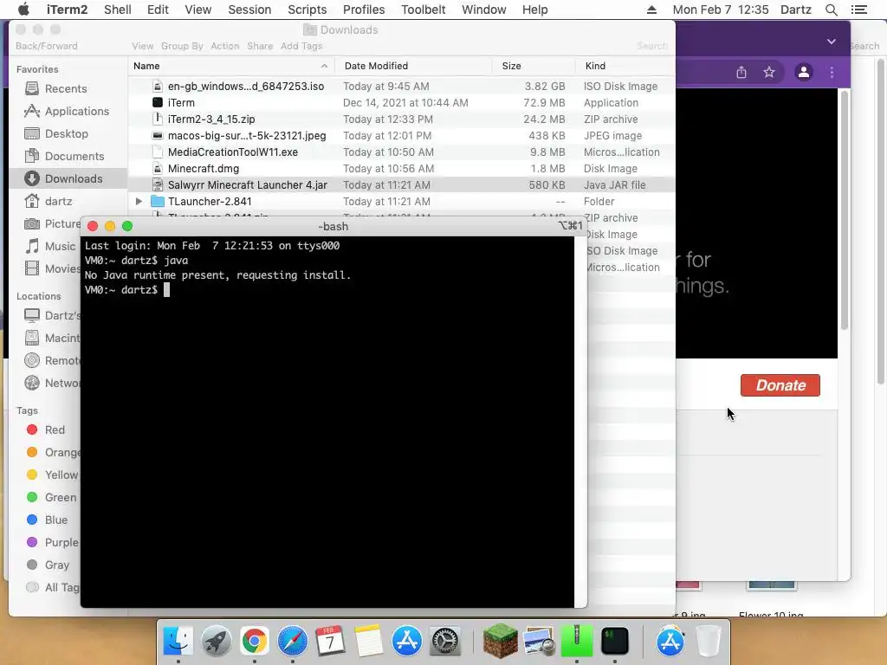Viewport: 887px width, 665px height.
Task: Click the eject icon in menu bar
Action: point(651,10)
